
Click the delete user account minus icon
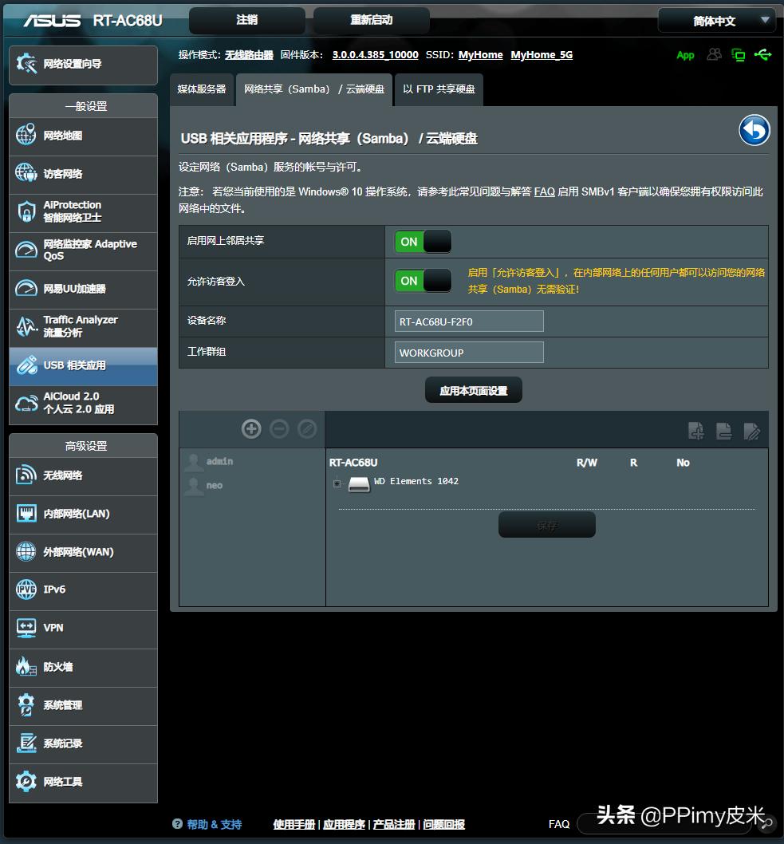279,429
